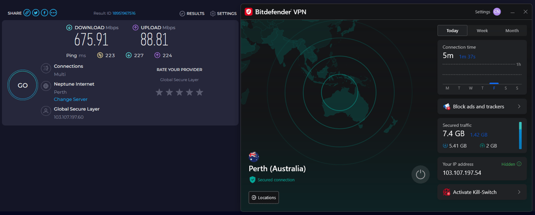Click the upload ping icon showing 224

157,55
